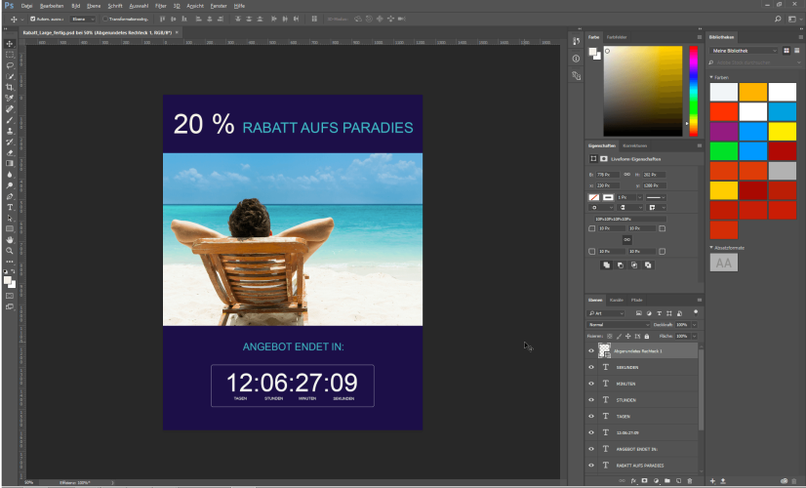
Task: Select the Brush tool
Action: pos(10,120)
